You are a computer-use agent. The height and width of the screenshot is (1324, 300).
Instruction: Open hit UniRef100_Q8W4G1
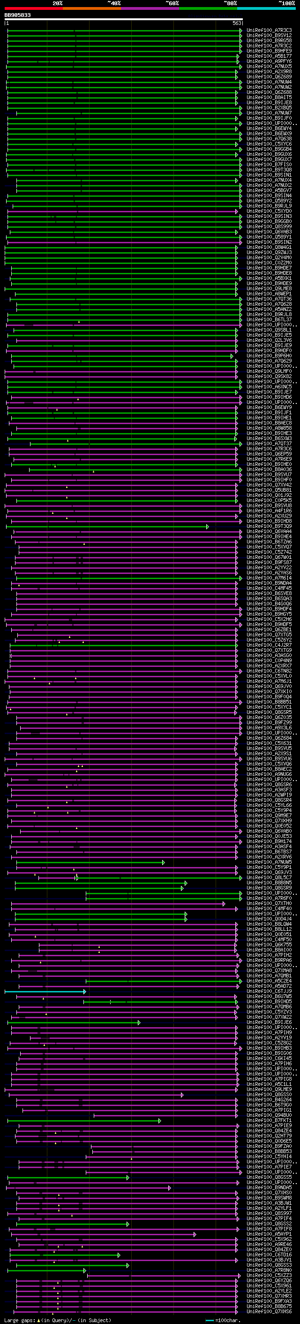pyautogui.click(x=269, y=247)
